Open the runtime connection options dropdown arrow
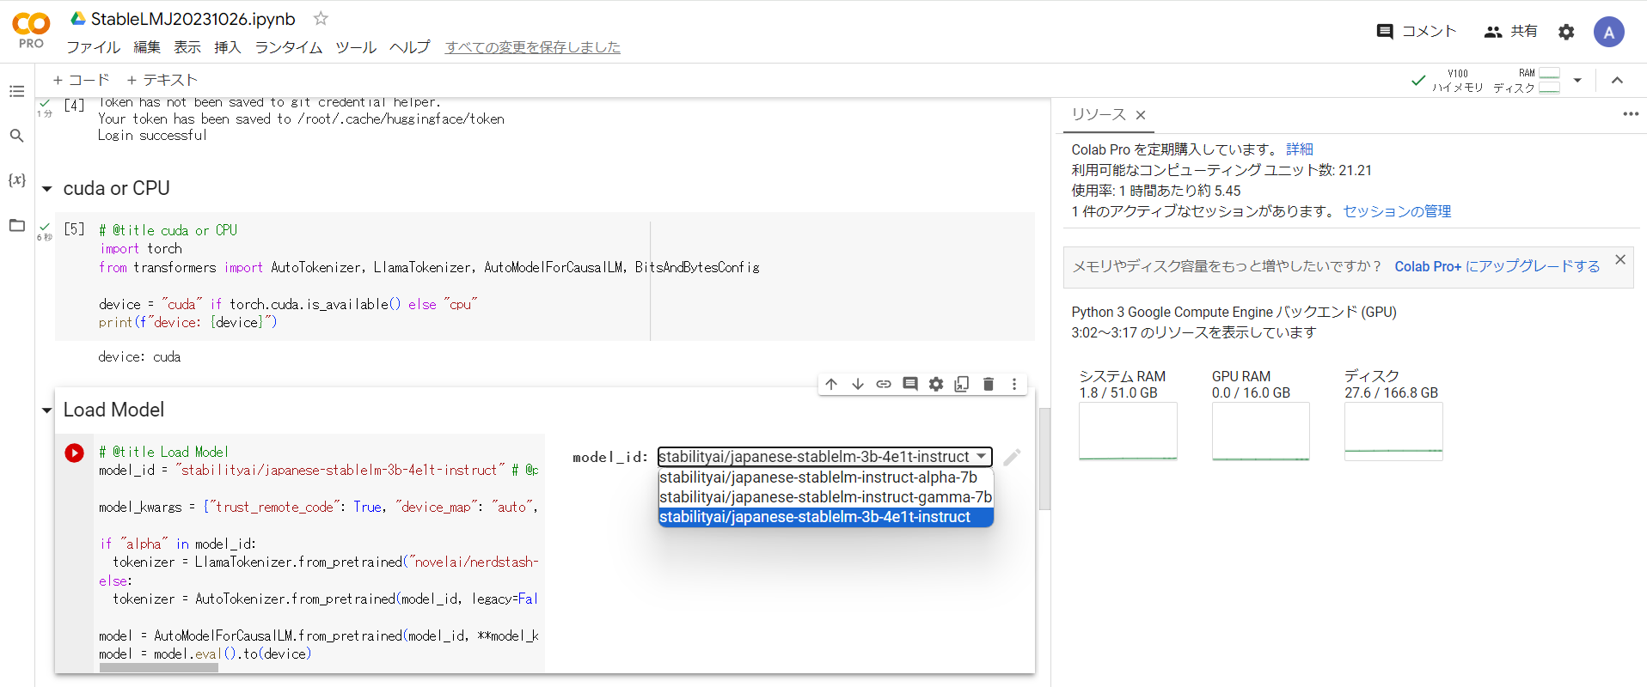Viewport: 1647px width, 687px height. [x=1577, y=80]
